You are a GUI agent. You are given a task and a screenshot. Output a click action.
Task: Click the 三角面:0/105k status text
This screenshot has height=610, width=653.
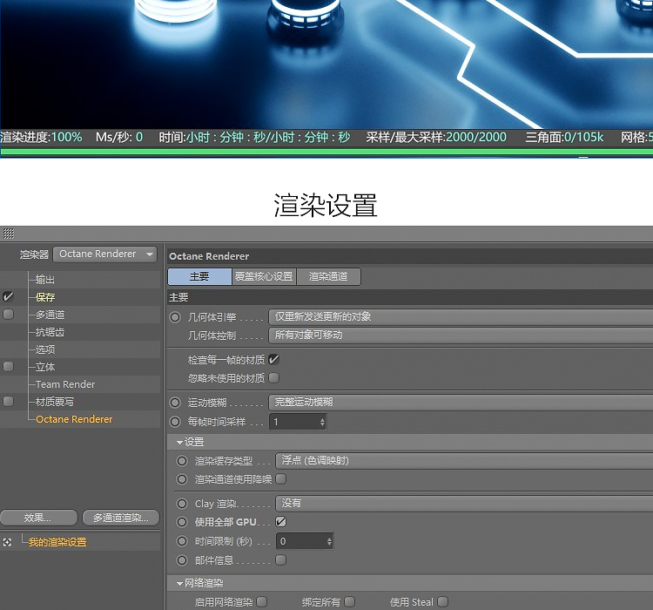pyautogui.click(x=564, y=137)
